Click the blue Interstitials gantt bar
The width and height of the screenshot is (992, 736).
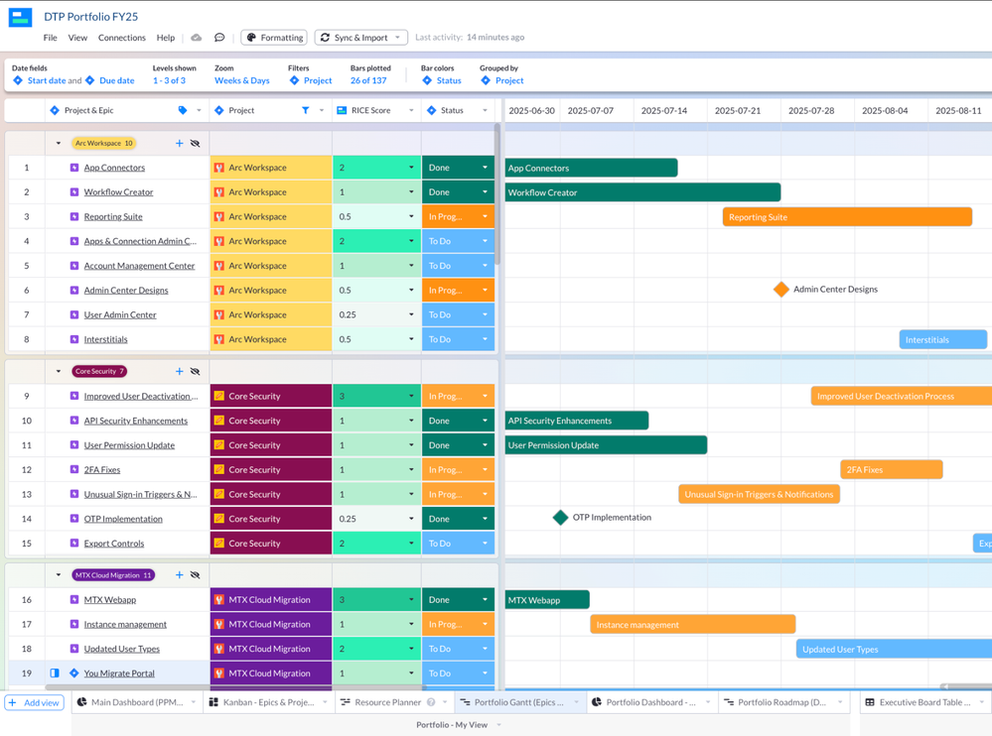pos(943,340)
